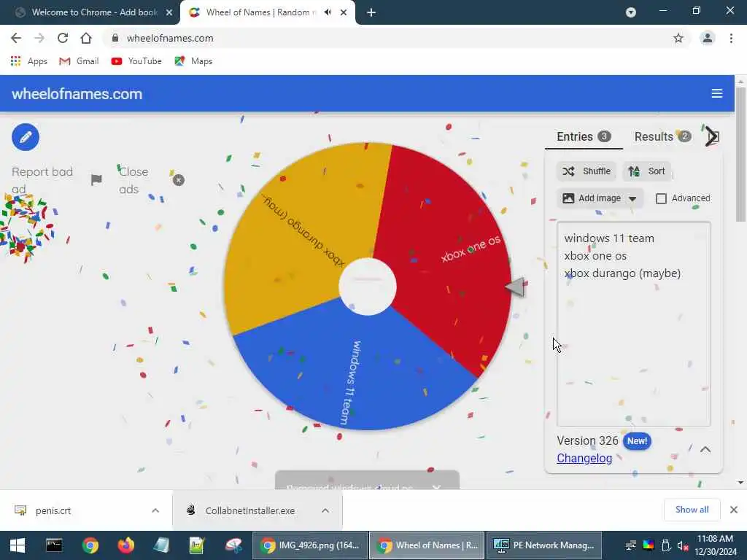Click the center of the wheel
This screenshot has height=560, width=747.
click(x=368, y=287)
